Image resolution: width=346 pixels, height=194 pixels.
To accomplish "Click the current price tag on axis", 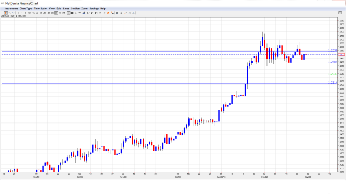I will click(x=341, y=55).
